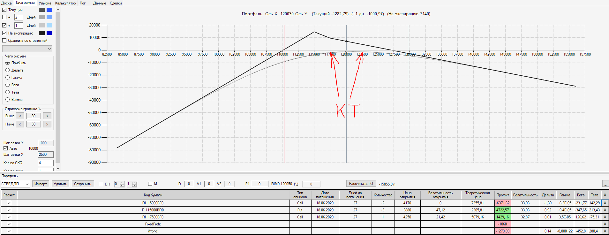This screenshot has width=609, height=235.
Task: Select the Тета radio button
Action: tap(8, 92)
